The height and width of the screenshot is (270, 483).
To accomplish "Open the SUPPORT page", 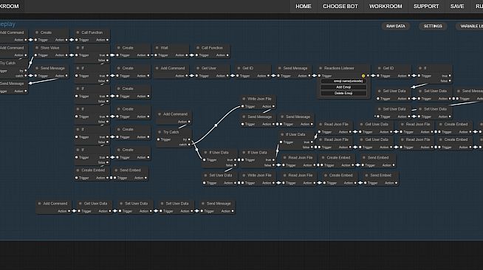I will 426,6.
